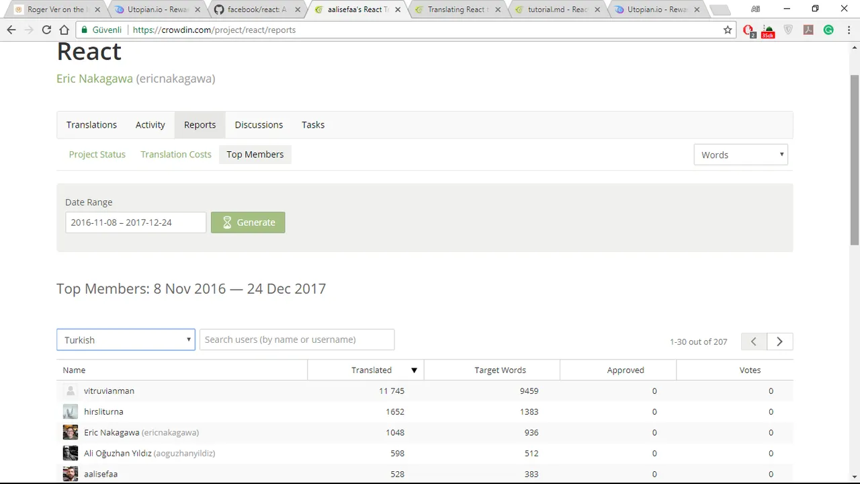Viewport: 860px width, 484px height.
Task: Open Chrome menu three-dot icon
Action: point(849,30)
